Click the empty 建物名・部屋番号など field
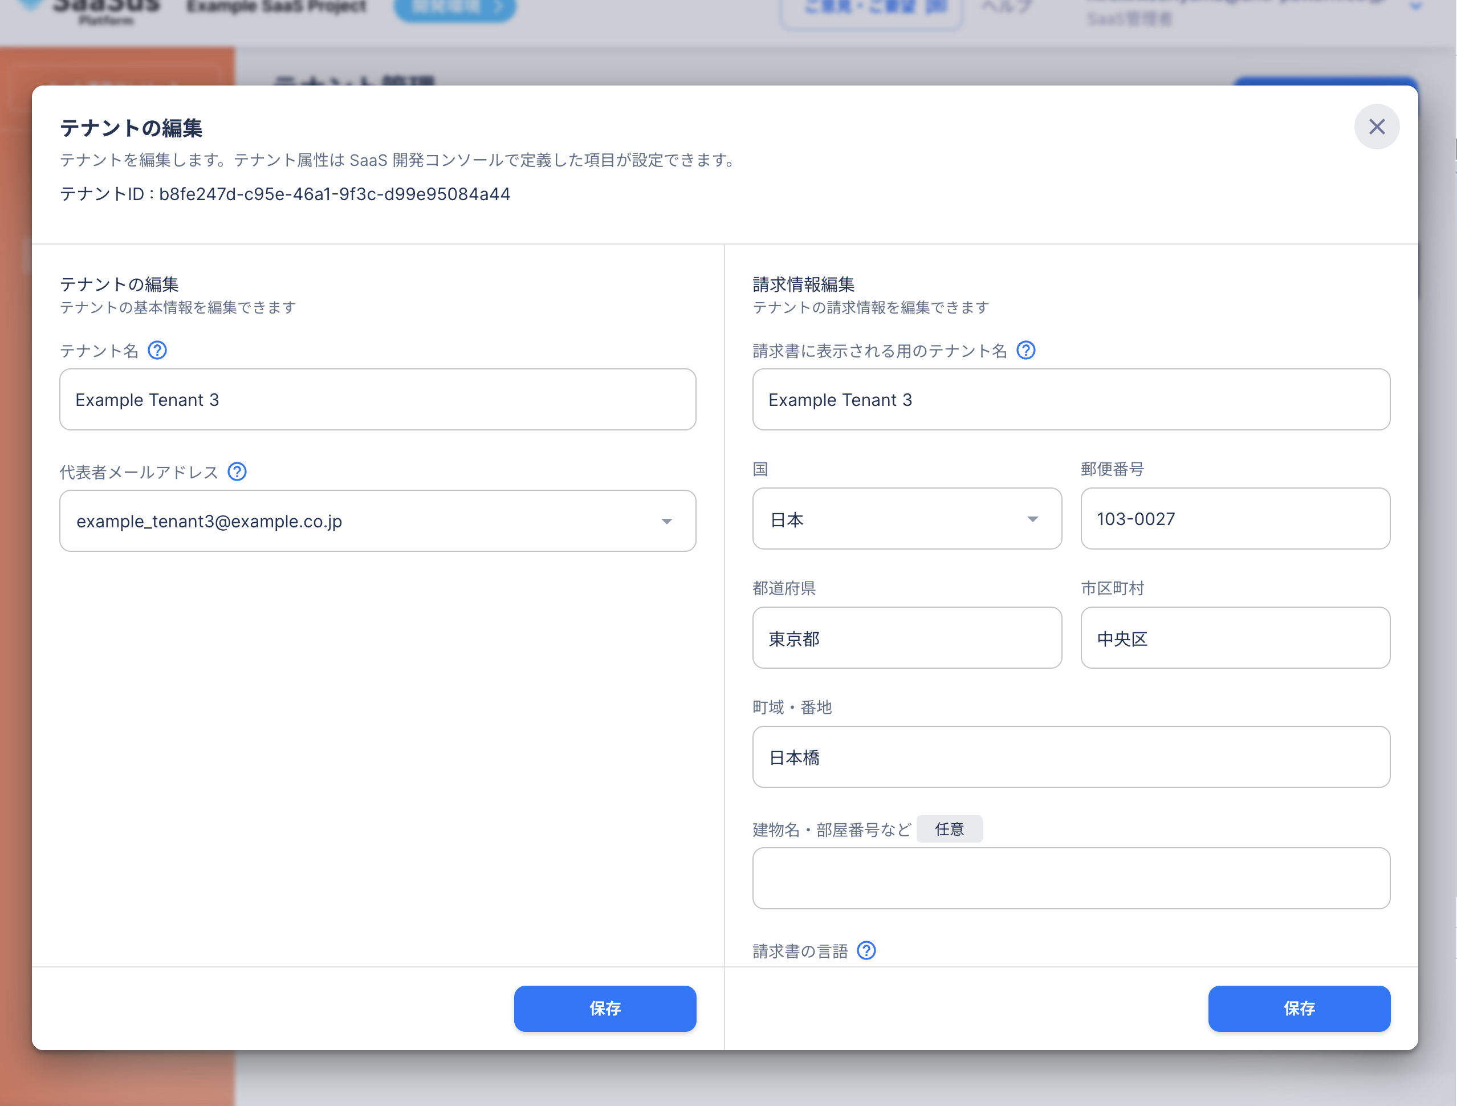The width and height of the screenshot is (1457, 1106). (x=1071, y=879)
